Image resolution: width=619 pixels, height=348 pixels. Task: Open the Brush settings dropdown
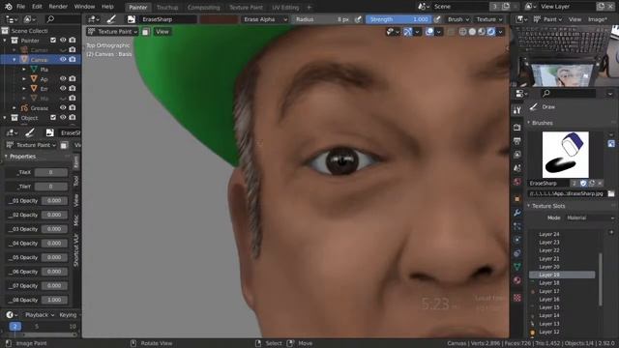(x=457, y=19)
